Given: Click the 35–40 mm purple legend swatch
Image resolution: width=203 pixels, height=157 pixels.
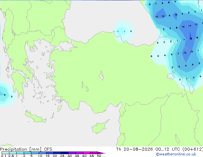Looking at the screenshot, I should tap(79, 153).
